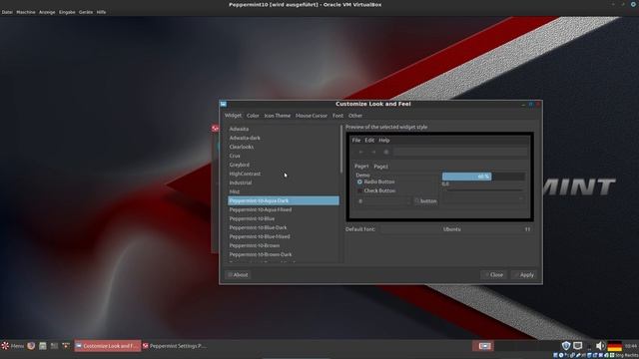Click back arrow in the widget preview

point(360,152)
